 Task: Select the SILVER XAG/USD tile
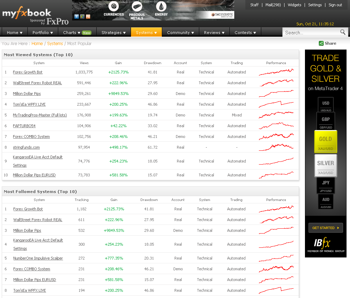click(x=325, y=166)
